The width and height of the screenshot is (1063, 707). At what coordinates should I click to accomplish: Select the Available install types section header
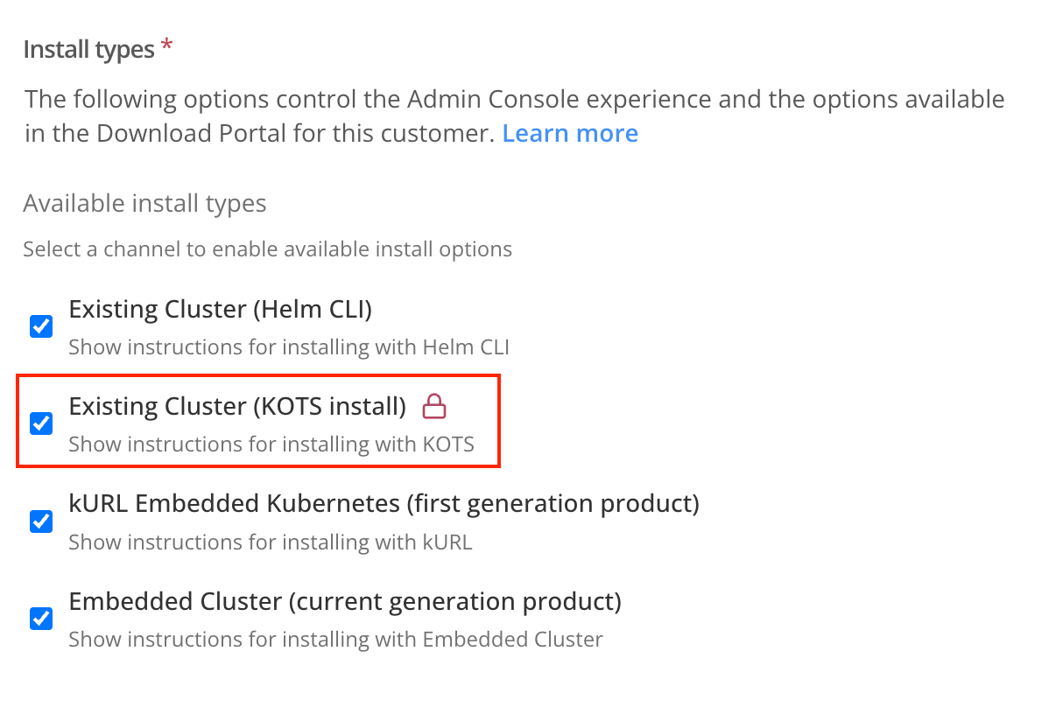click(144, 203)
